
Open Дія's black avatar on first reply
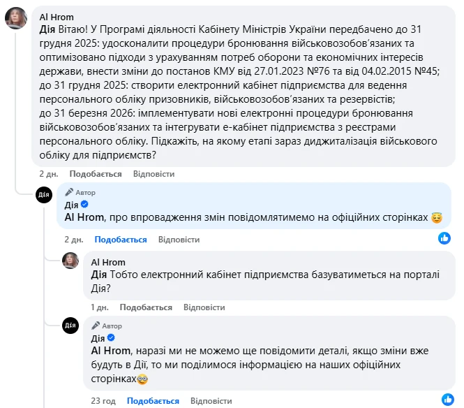click(43, 196)
